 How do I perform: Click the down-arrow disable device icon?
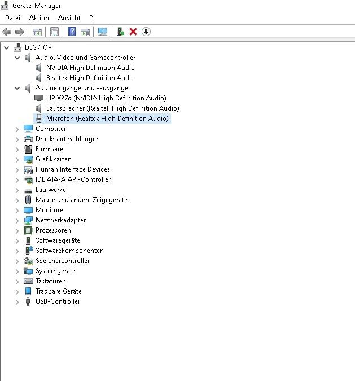pyautogui.click(x=146, y=32)
